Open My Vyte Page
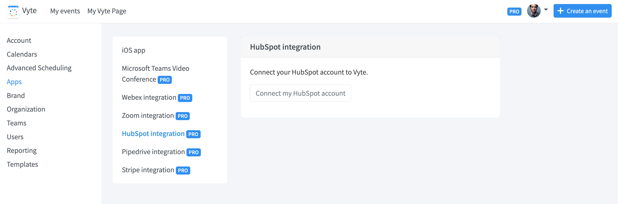Viewport: 618px width, 204px height. pos(107,11)
